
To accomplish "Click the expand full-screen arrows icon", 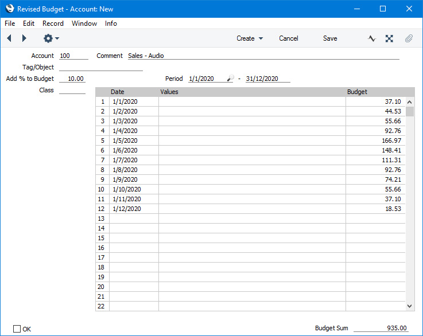I will tap(389, 38).
